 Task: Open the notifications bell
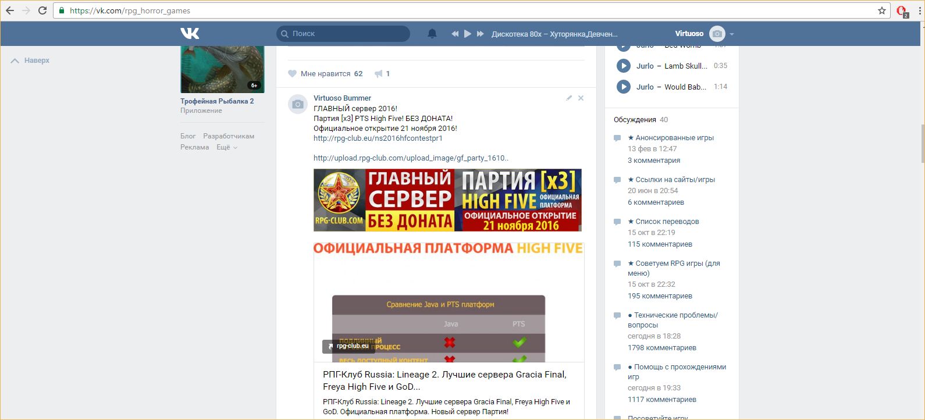coord(432,34)
